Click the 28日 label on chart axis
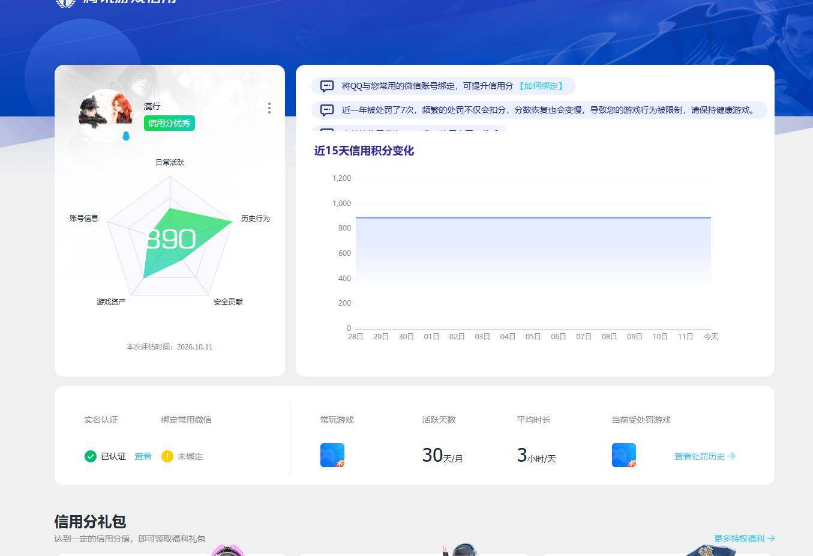The width and height of the screenshot is (813, 556). pos(356,336)
